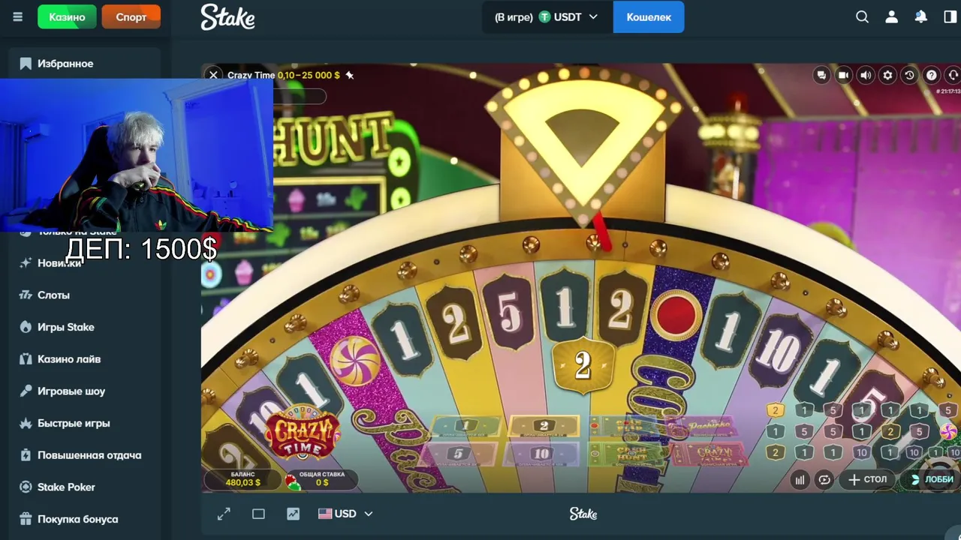Viewport: 961px width, 540px height.
Task: Open video settings camera icon
Action: click(843, 75)
